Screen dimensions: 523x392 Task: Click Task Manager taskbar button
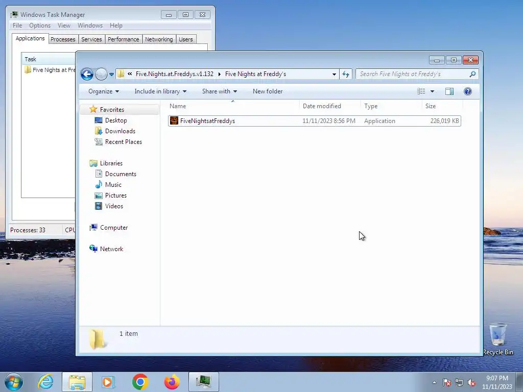(x=204, y=382)
